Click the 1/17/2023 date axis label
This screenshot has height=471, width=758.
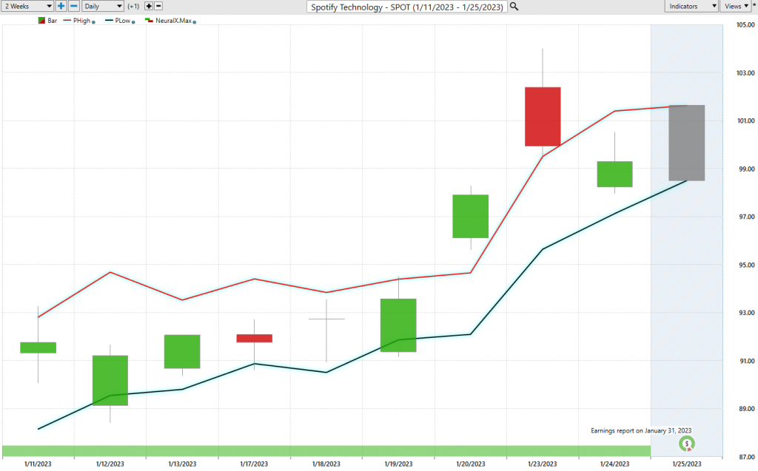pyautogui.click(x=254, y=464)
